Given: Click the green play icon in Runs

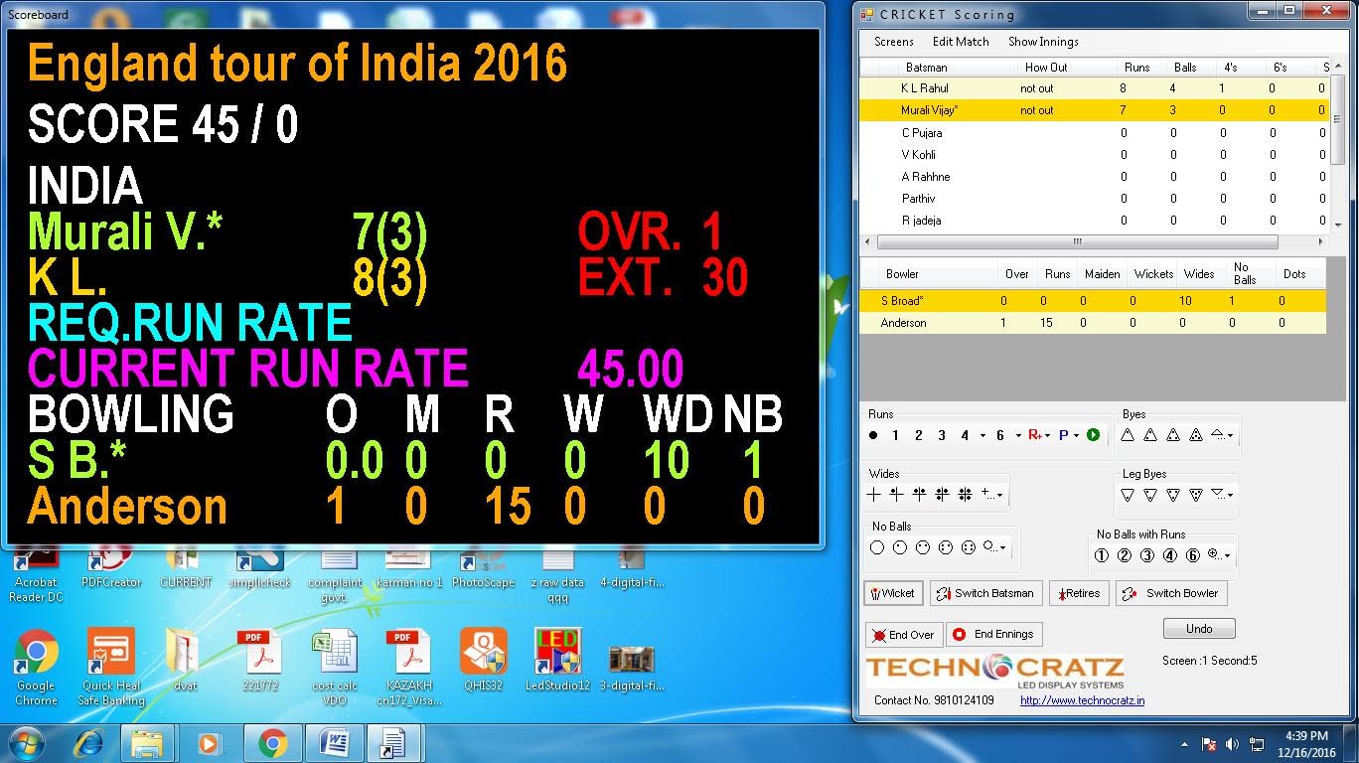Looking at the screenshot, I should (1093, 435).
